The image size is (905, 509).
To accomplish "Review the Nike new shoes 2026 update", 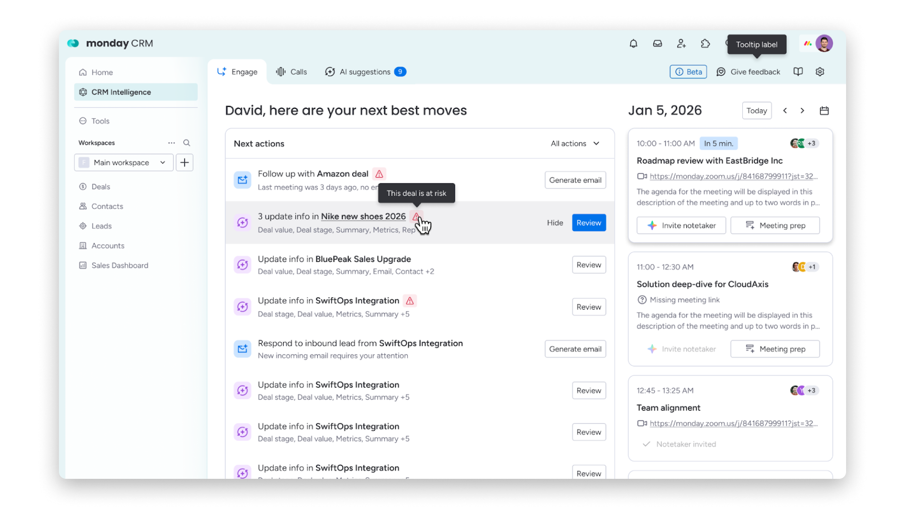I will pyautogui.click(x=589, y=222).
